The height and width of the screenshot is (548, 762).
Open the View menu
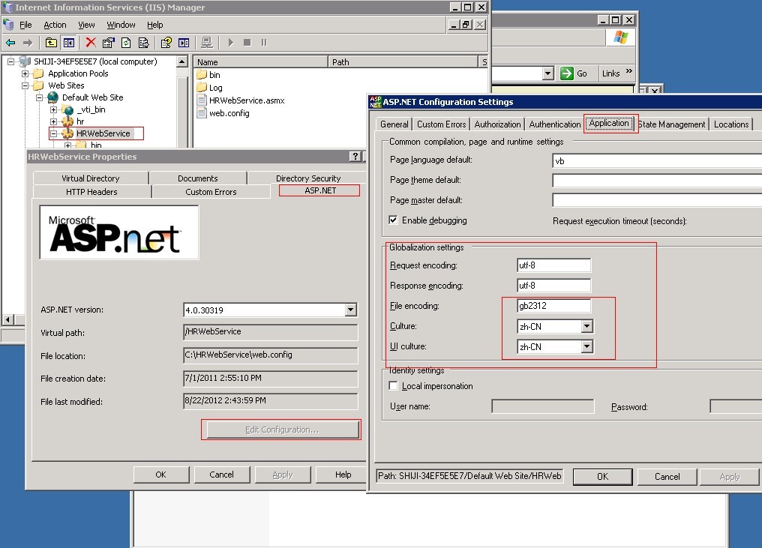pos(86,25)
